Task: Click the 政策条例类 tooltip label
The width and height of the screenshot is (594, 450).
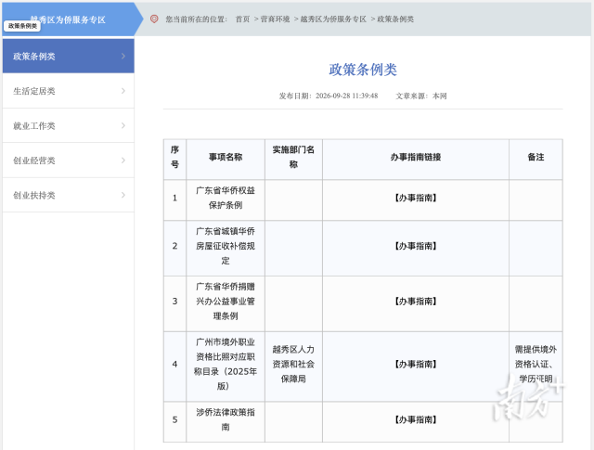Action: pos(22,26)
